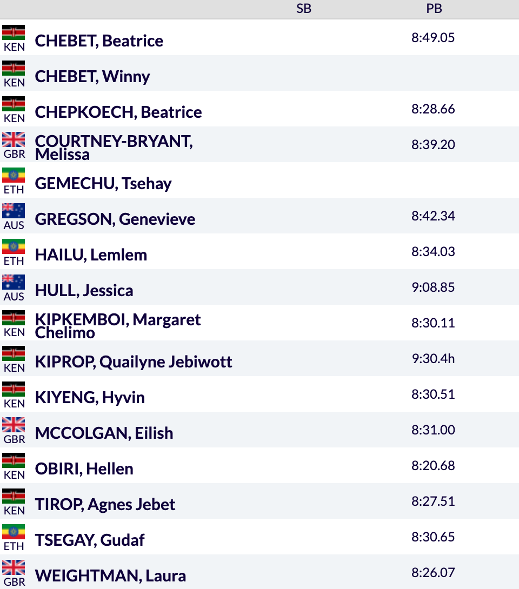Open athlete CHEPKOECH, Beatrice
Image resolution: width=519 pixels, height=589 pixels.
point(118,112)
